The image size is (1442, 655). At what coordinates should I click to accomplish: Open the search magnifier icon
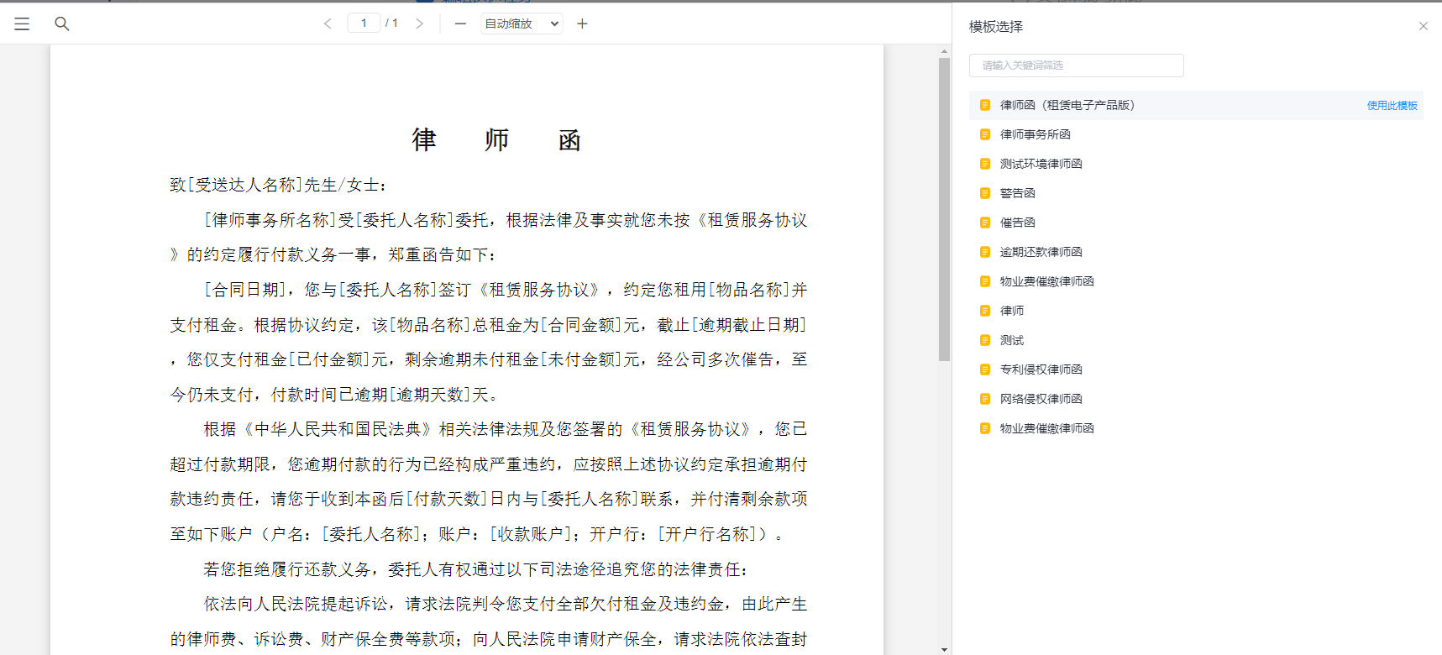(62, 24)
